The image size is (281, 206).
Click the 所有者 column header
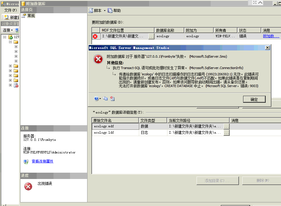pyautogui.click(x=225, y=30)
